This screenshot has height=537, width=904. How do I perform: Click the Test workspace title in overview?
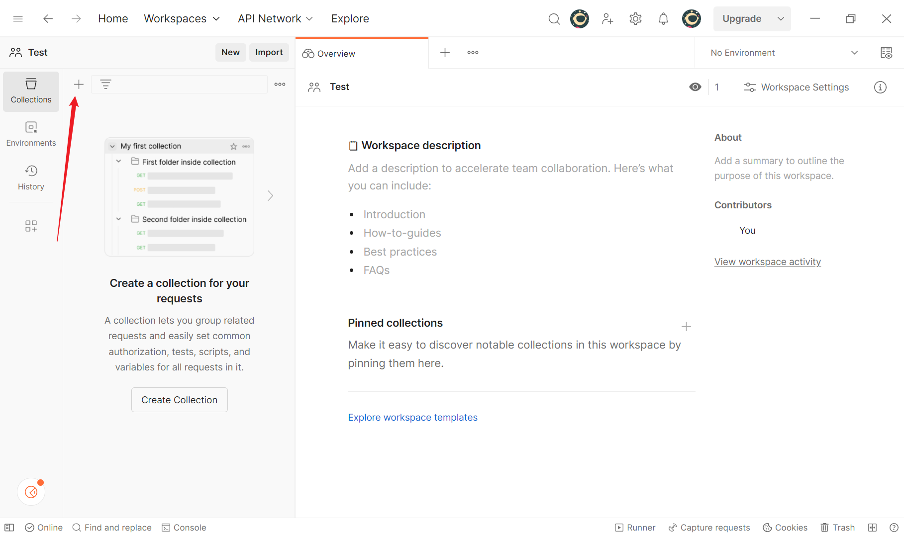coord(340,87)
